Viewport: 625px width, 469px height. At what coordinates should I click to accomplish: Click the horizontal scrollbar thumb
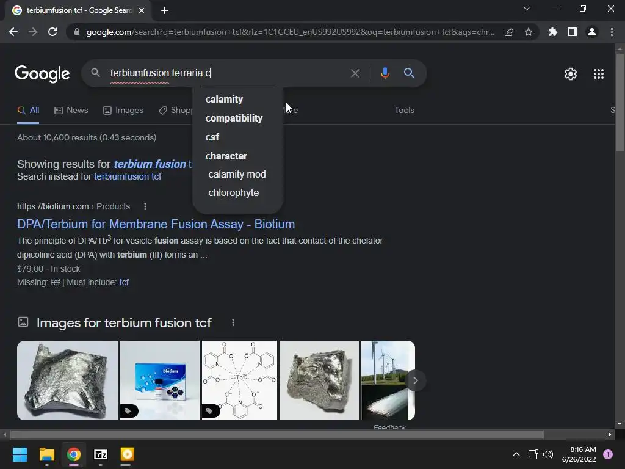(277, 434)
